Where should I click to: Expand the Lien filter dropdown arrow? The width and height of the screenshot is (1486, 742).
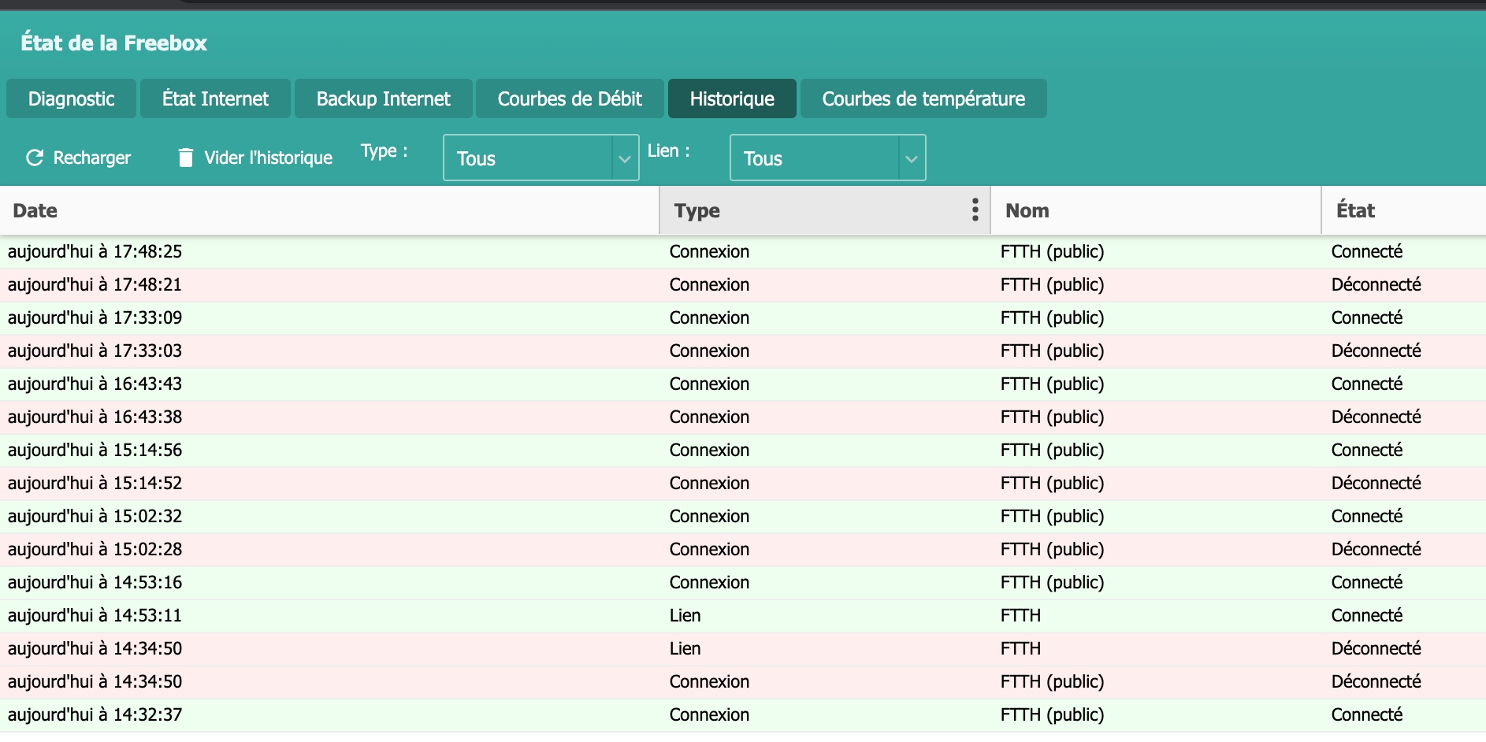(x=911, y=158)
